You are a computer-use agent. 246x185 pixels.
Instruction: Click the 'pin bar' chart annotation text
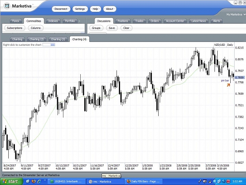point(225,80)
